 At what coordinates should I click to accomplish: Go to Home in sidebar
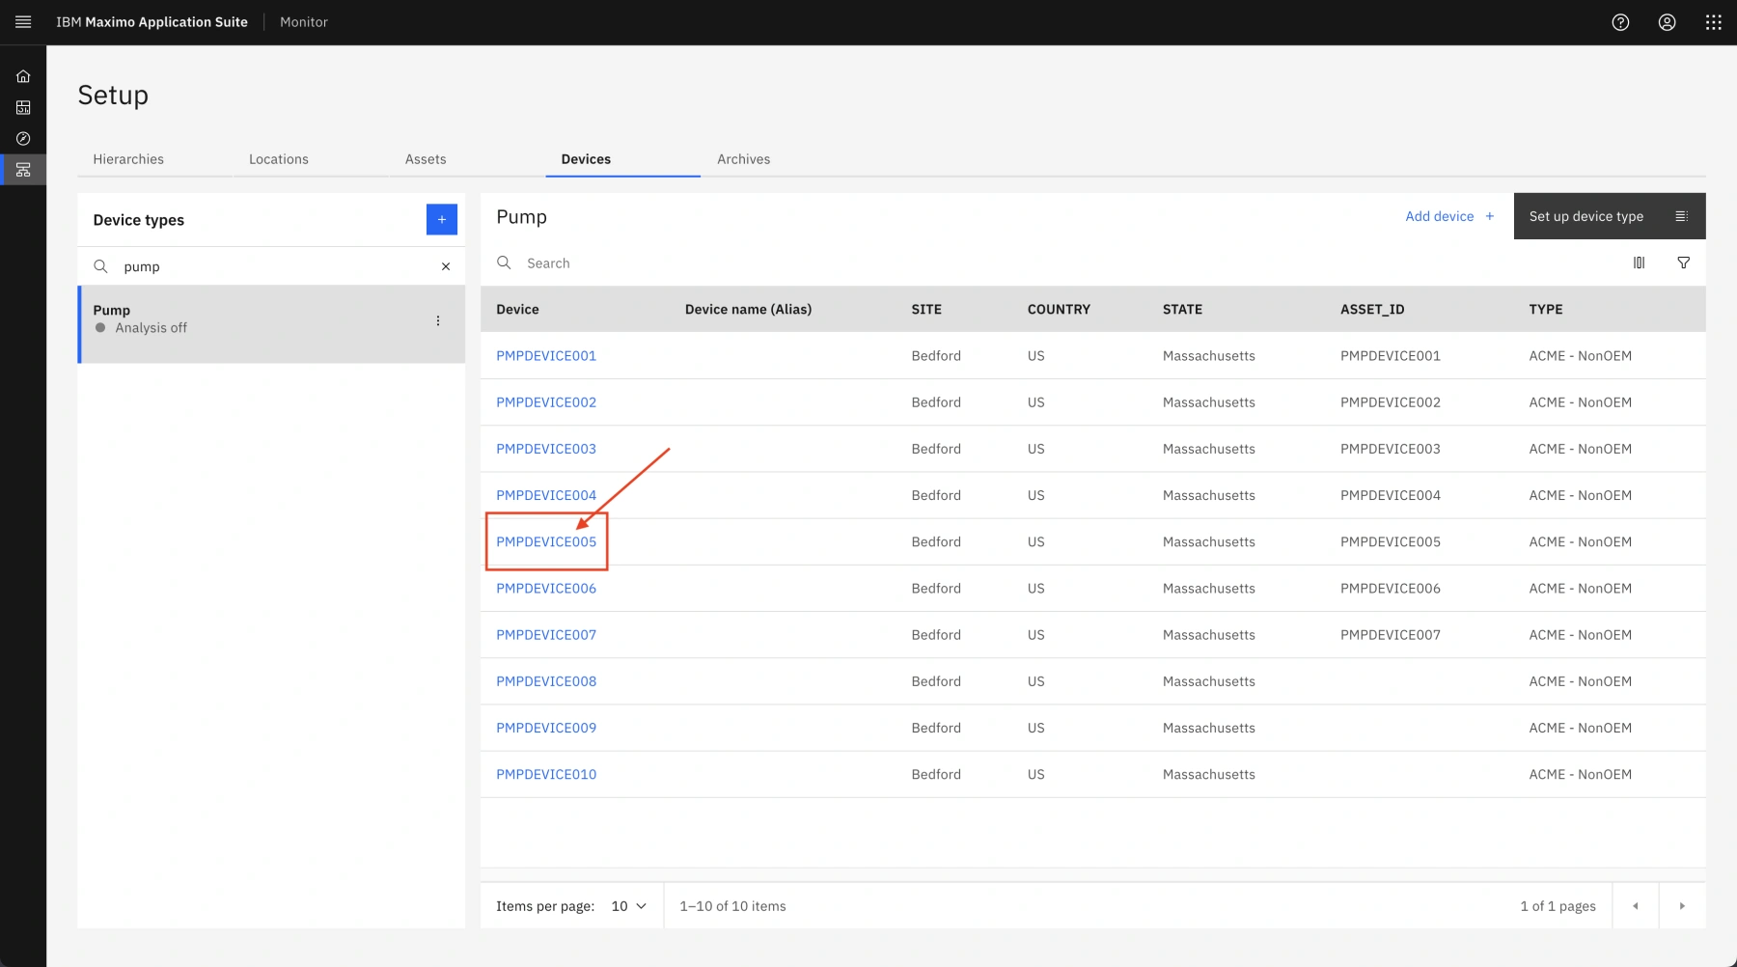coord(23,76)
